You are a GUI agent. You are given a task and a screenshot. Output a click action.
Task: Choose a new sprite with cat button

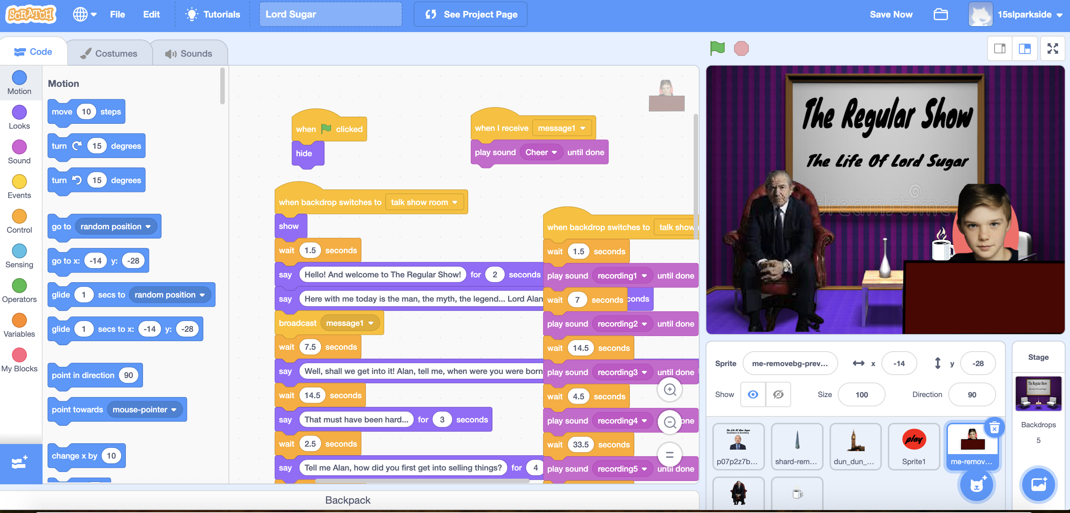[977, 484]
